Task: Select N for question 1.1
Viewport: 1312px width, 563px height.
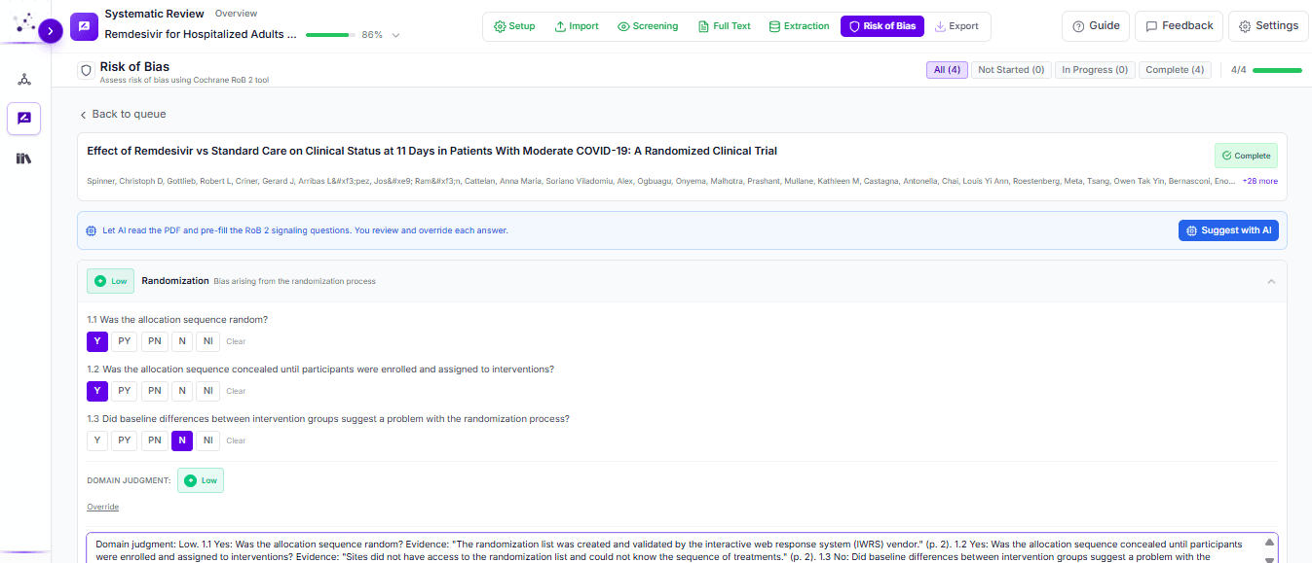Action: [182, 341]
